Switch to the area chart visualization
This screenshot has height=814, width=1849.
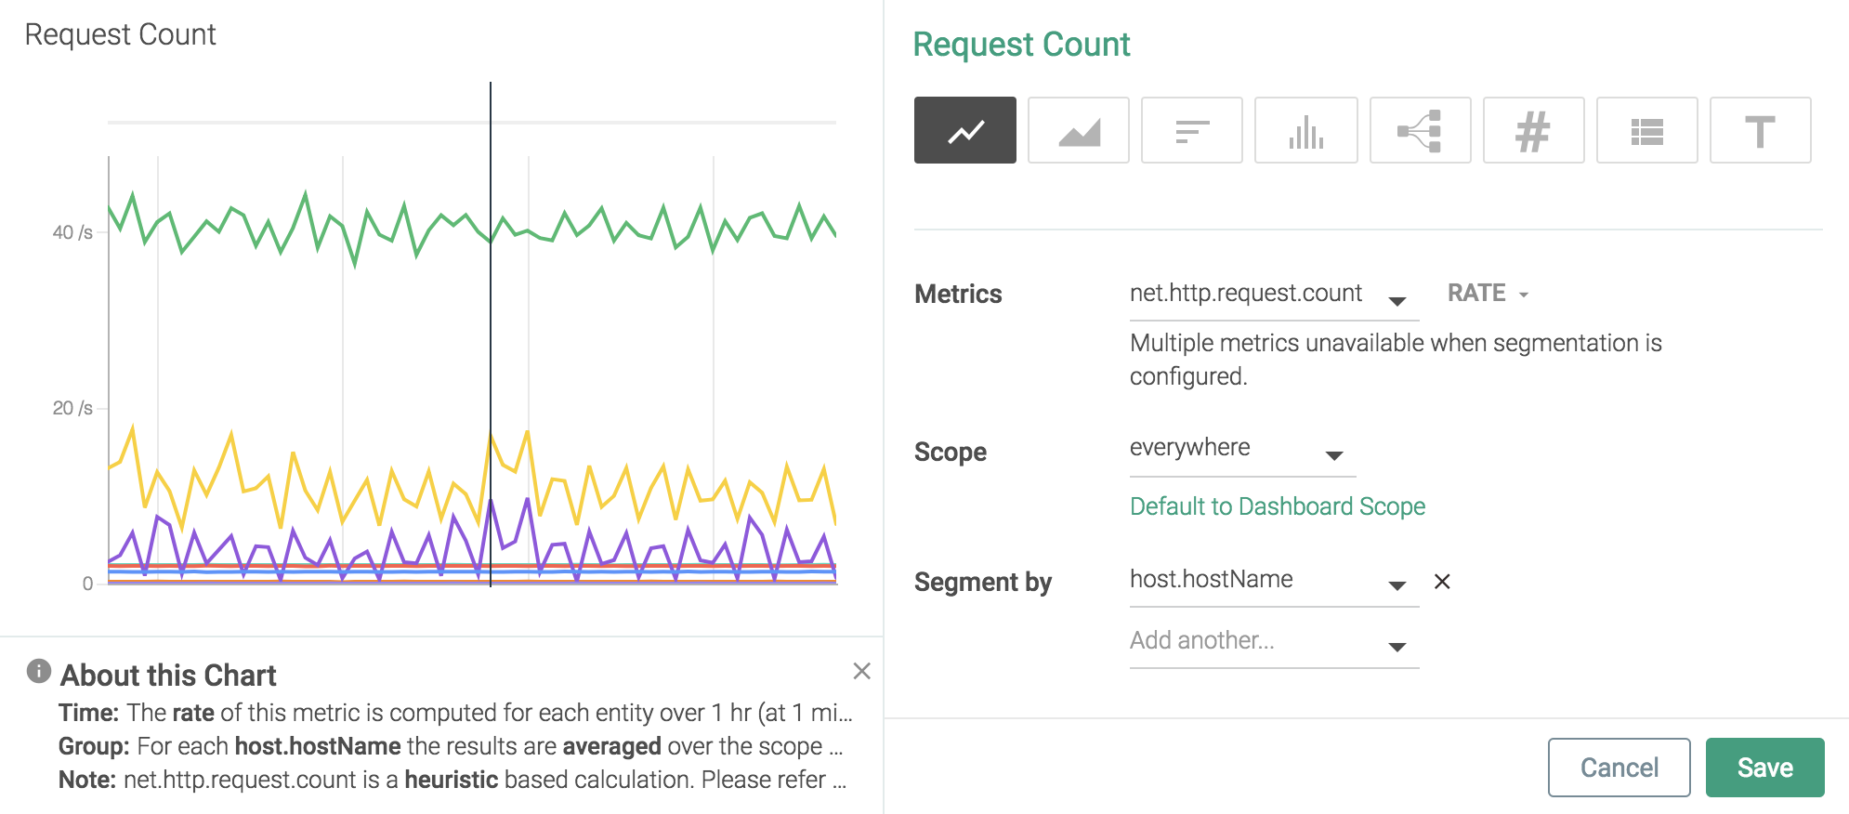tap(1079, 130)
